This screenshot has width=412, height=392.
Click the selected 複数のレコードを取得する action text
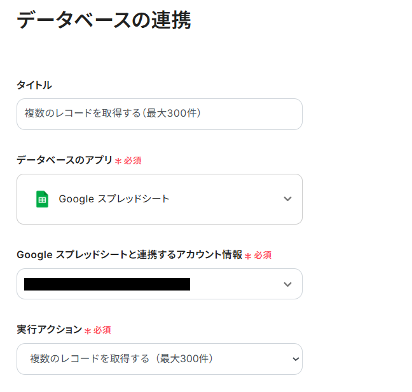pyautogui.click(x=121, y=359)
